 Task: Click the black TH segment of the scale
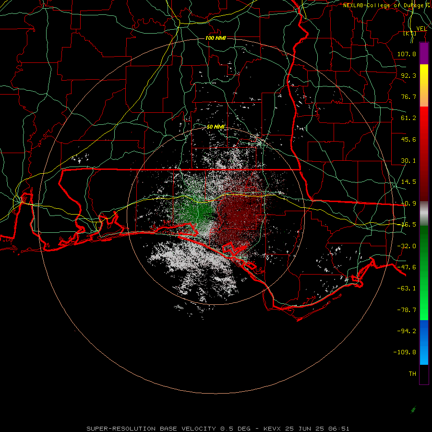coord(424,374)
